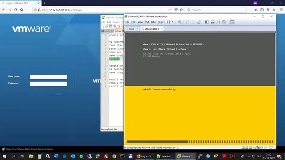285x160 pixels.
Task: Click the Firefox address bar URL
Action: click(62, 10)
